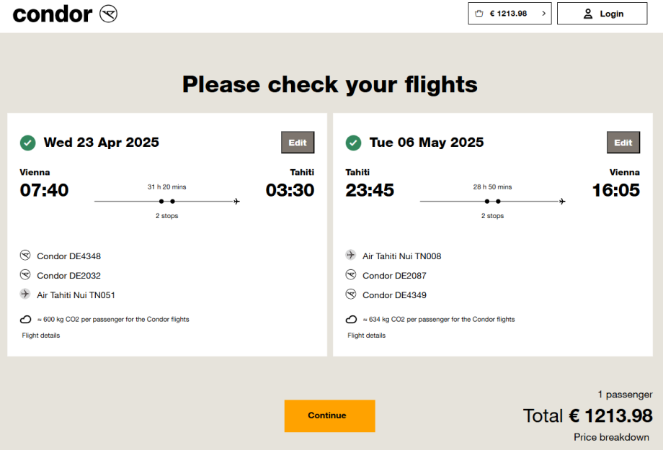
Task: Click the Condor icon next to DE4348
Action: click(x=25, y=256)
